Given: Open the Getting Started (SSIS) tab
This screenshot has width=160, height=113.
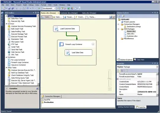Looking at the screenshot, I should [126, 107].
